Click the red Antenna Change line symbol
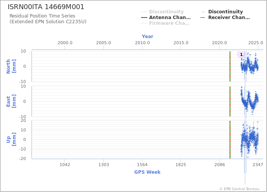Viewport: 267px width, 192px height. (x=144, y=18)
